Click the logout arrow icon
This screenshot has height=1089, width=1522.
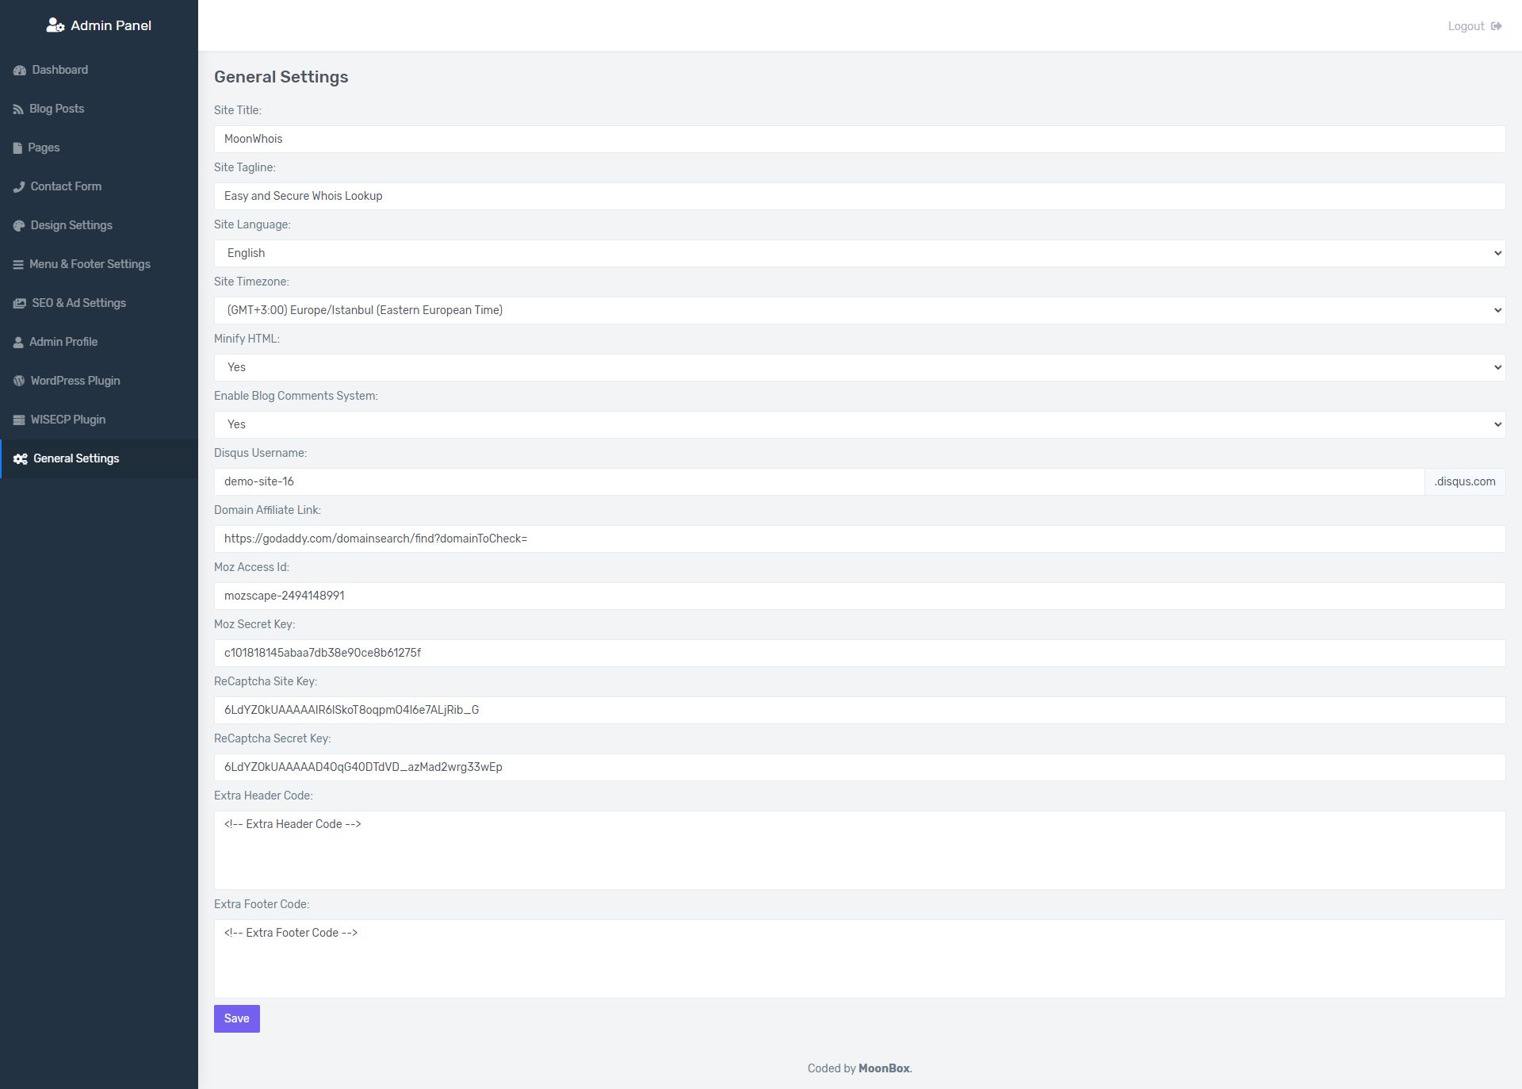coord(1496,26)
